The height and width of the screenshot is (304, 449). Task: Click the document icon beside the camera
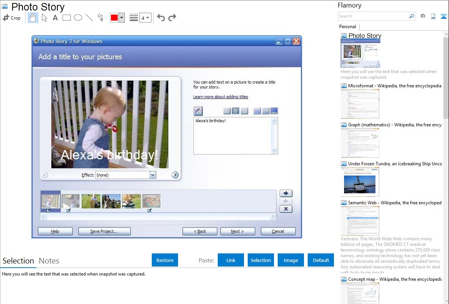point(433,16)
